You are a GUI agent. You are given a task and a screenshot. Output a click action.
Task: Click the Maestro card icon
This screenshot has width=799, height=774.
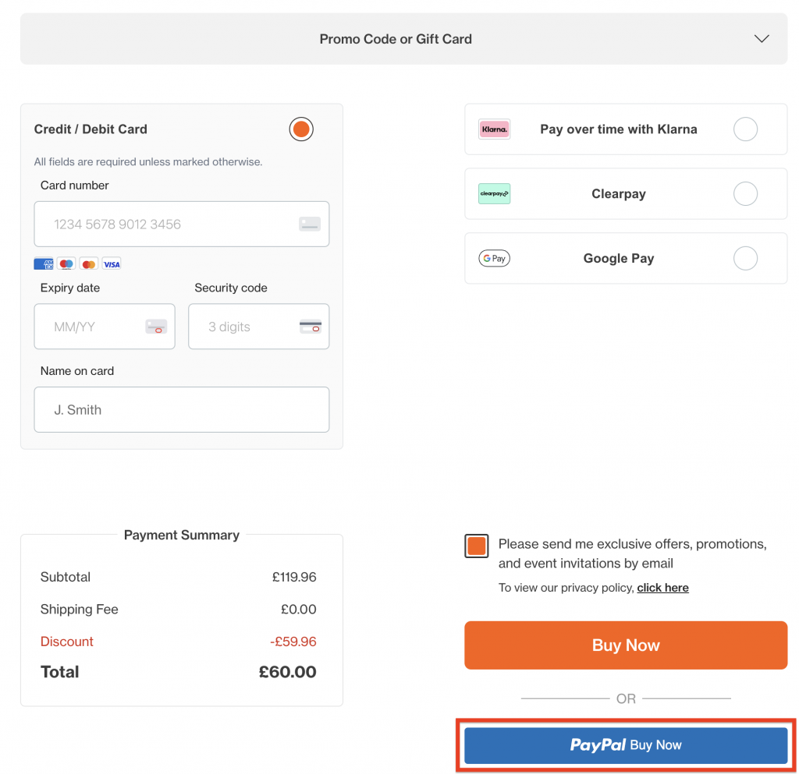click(66, 264)
